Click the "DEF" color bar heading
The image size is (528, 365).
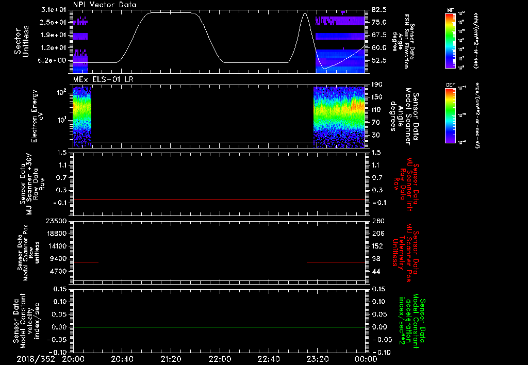(x=450, y=85)
